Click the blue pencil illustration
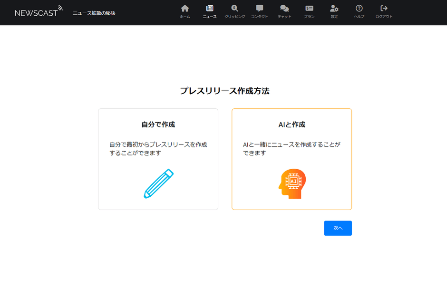Screen dimensions: 447x288 (158, 183)
